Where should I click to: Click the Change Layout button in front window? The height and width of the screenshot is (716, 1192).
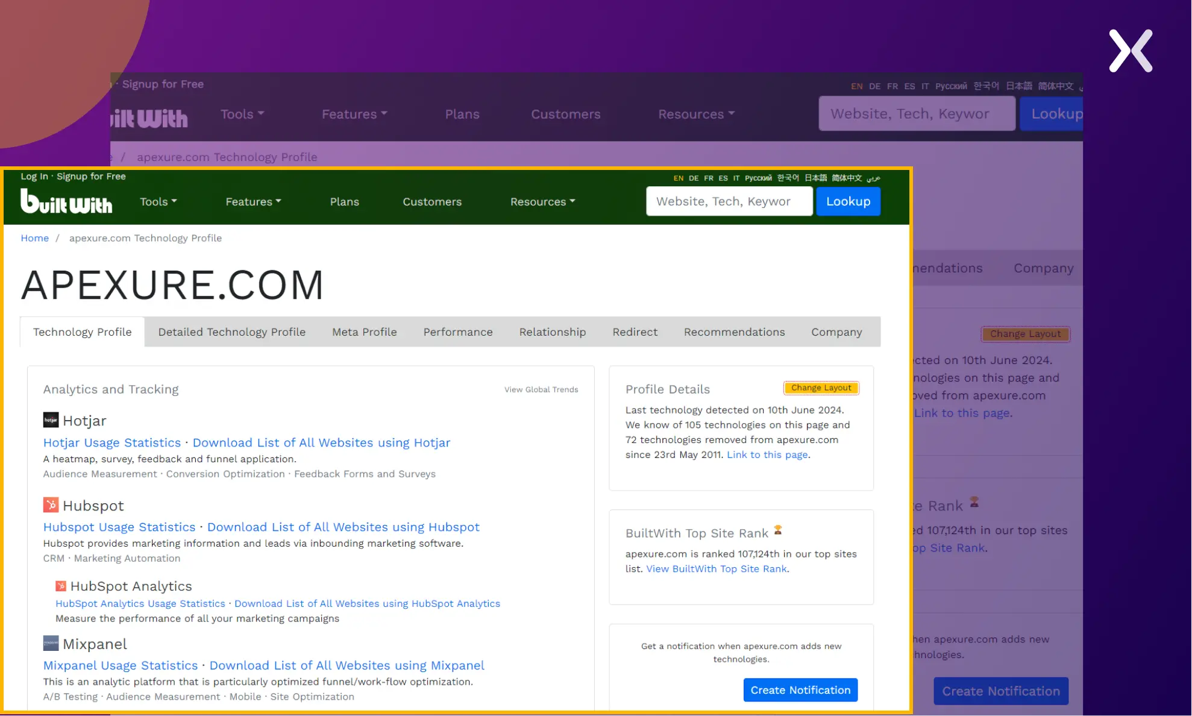821,388
